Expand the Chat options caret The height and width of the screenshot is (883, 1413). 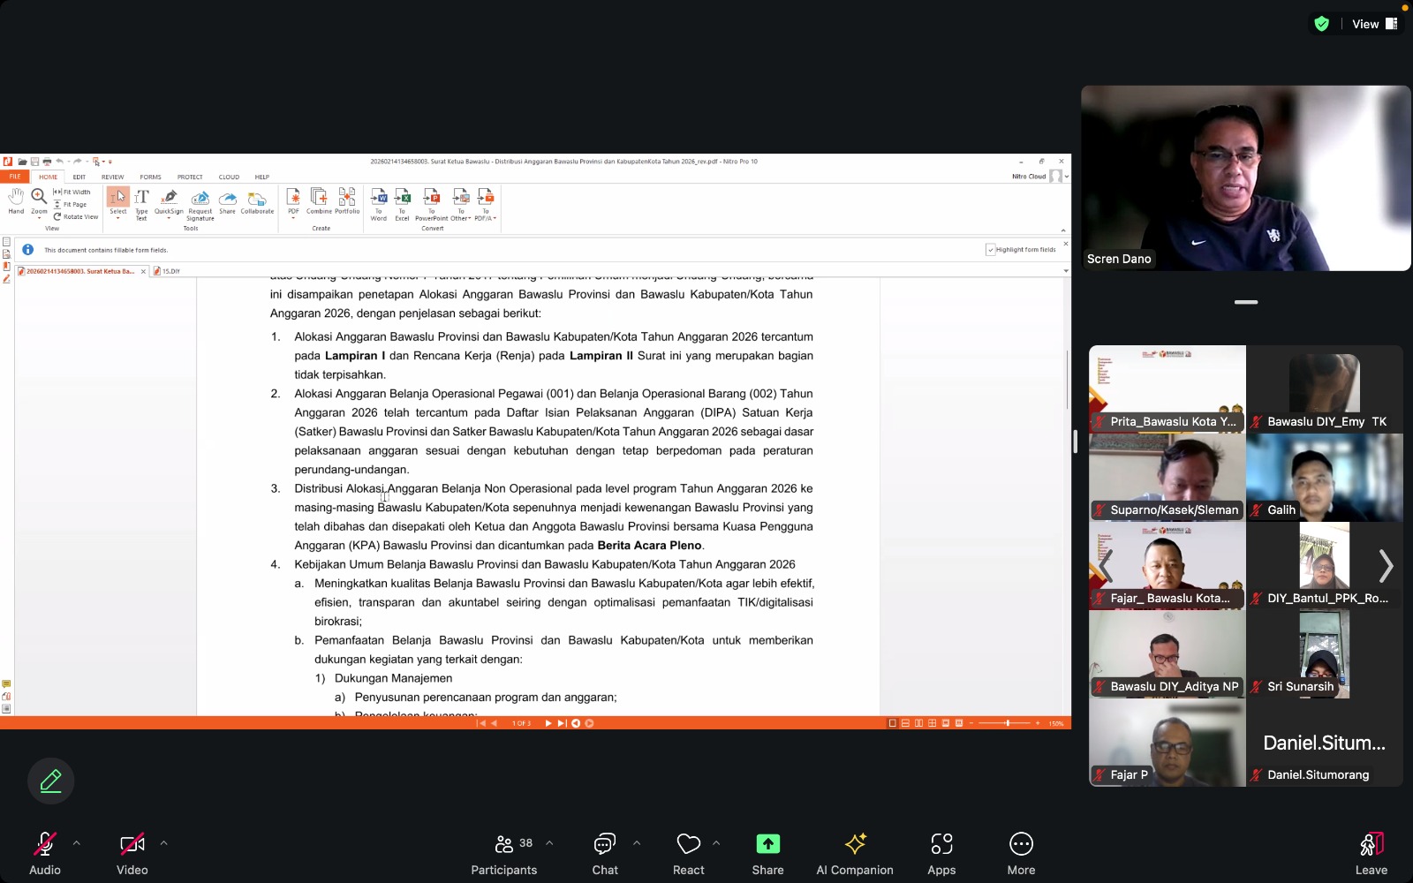[x=637, y=843]
